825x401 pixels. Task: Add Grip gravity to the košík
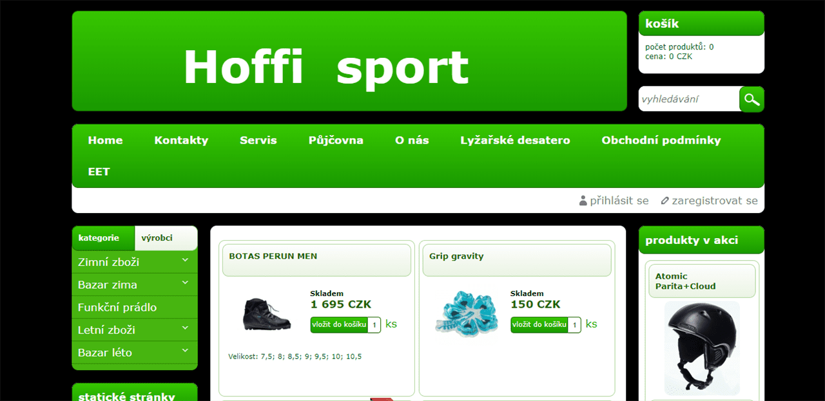click(x=539, y=324)
